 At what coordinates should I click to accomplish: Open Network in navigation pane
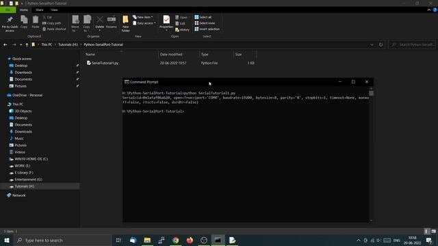[18, 195]
